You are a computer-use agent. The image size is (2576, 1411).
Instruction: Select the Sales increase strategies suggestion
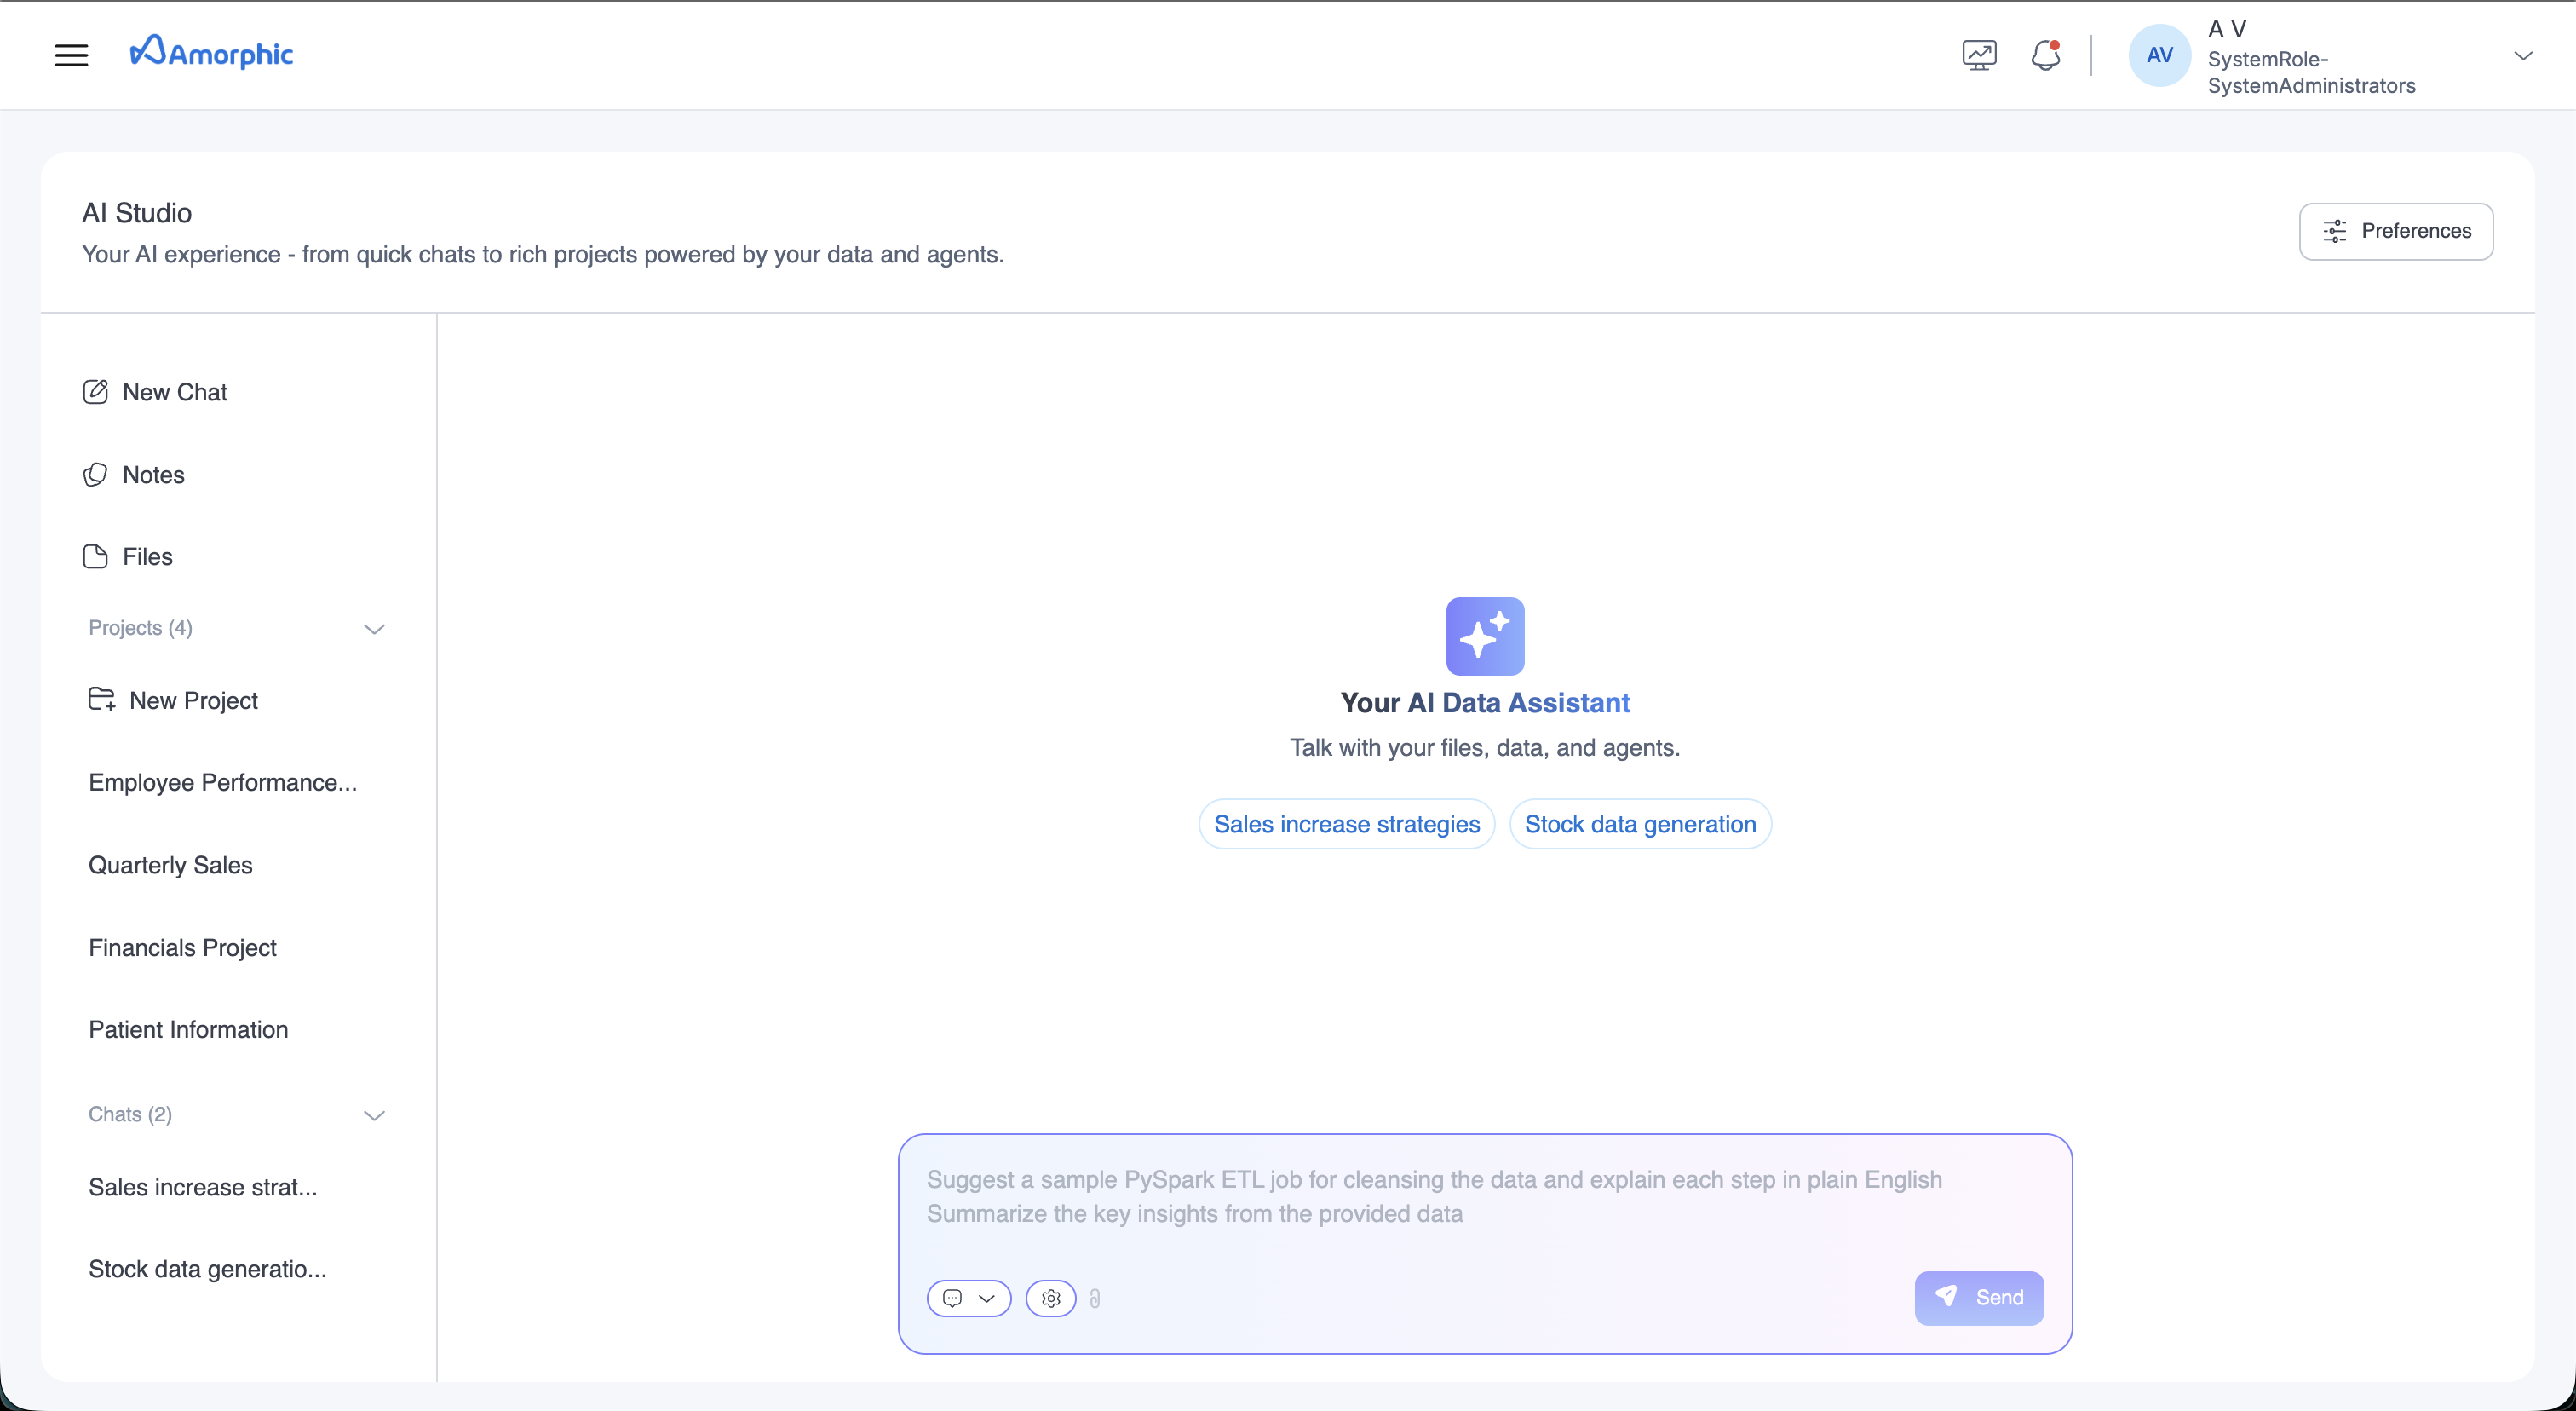coord(1346,823)
